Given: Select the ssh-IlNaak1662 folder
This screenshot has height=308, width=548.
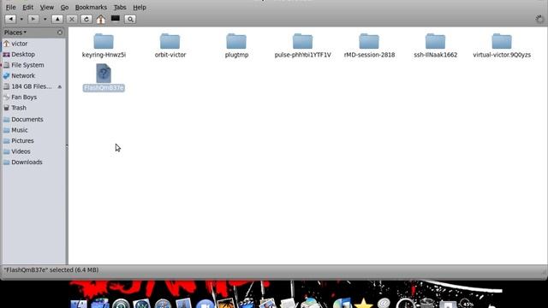Looking at the screenshot, I should click(436, 45).
